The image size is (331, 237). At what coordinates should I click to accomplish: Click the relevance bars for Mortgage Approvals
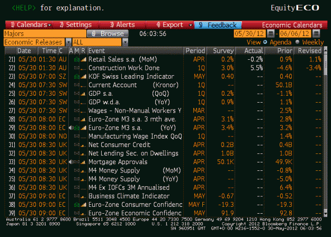pos(84,162)
